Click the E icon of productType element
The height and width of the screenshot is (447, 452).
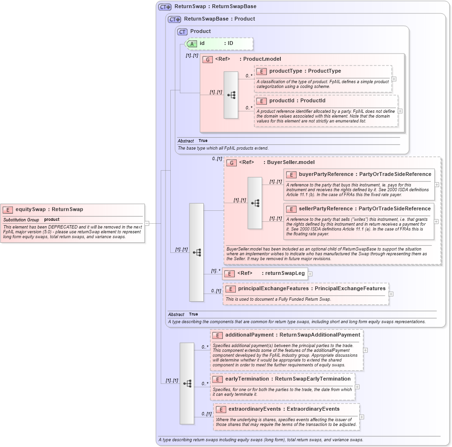click(x=261, y=71)
